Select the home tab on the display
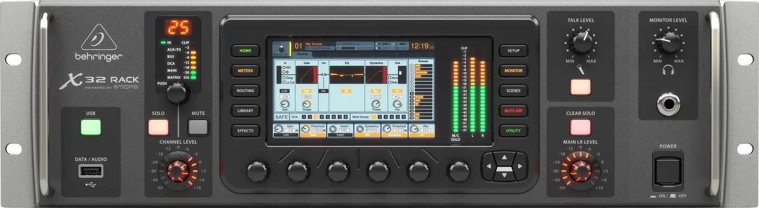759x208 pixels. [x=303, y=54]
